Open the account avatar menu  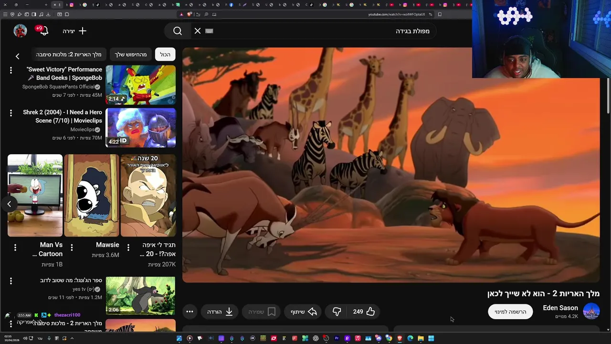click(x=20, y=31)
